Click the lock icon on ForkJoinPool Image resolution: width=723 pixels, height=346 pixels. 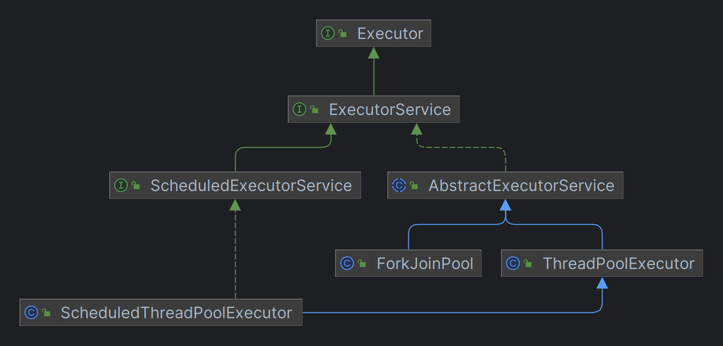coord(361,264)
